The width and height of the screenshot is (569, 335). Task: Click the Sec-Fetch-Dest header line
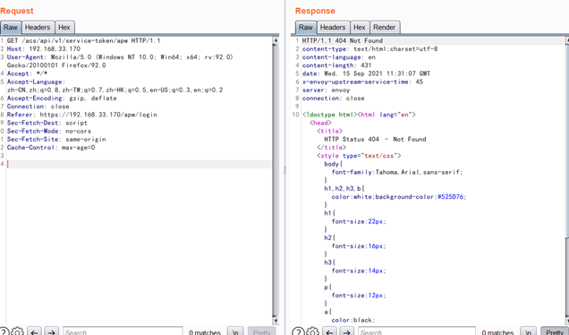click(x=47, y=123)
